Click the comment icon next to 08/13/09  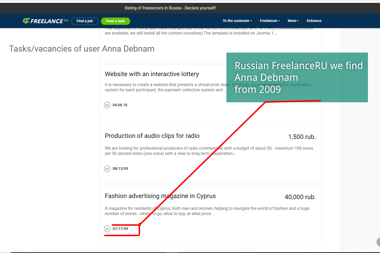click(x=107, y=169)
